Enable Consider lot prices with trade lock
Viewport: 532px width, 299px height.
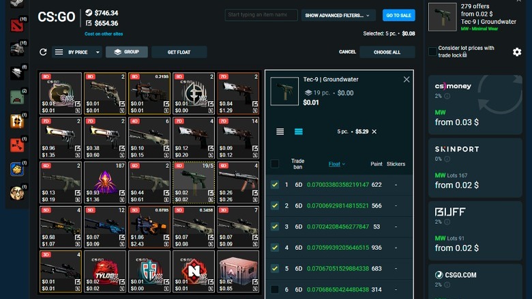coord(432,52)
